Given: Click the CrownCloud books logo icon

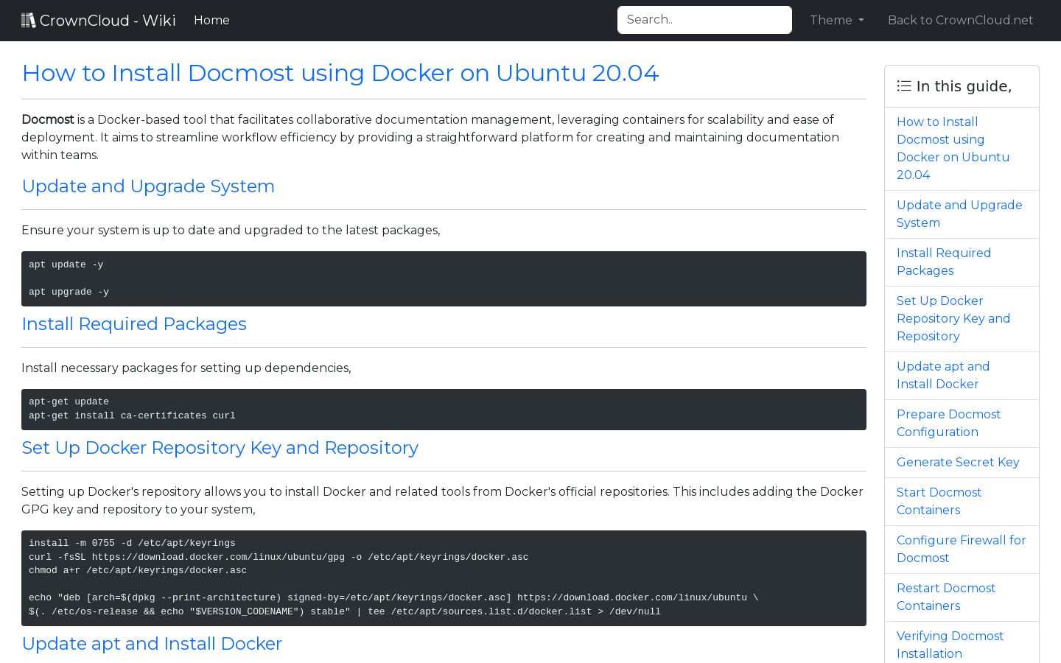Looking at the screenshot, I should pos(29,20).
